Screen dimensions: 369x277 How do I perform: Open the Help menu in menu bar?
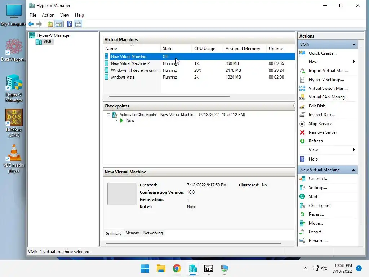point(79,15)
